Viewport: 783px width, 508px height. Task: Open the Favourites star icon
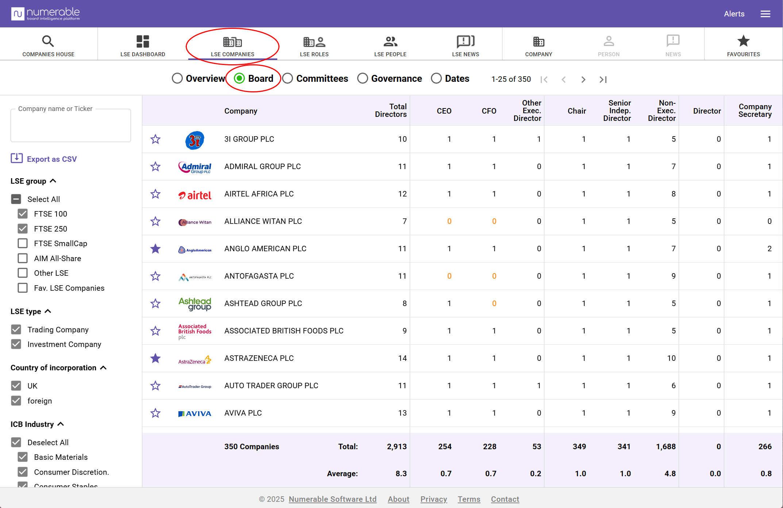tap(743, 41)
